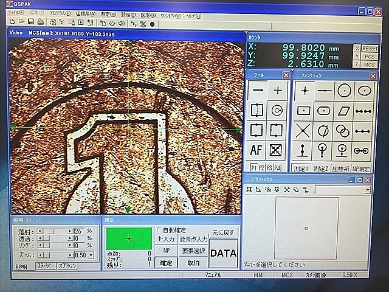Toggle the Z axis button in counter
The height and width of the screenshot is (292, 389).
pos(356,64)
